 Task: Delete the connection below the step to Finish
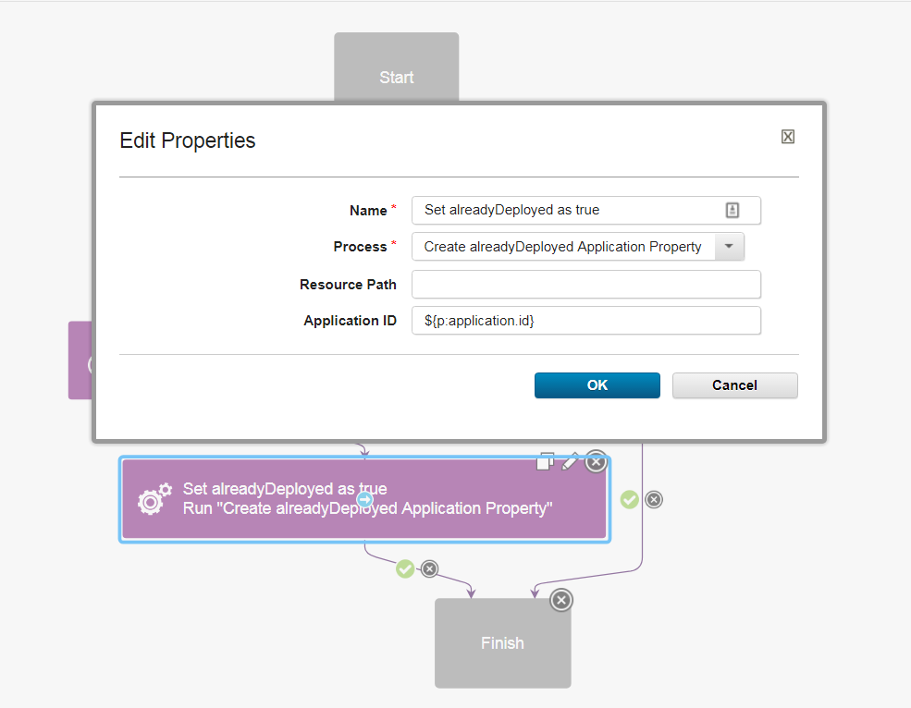tap(429, 568)
